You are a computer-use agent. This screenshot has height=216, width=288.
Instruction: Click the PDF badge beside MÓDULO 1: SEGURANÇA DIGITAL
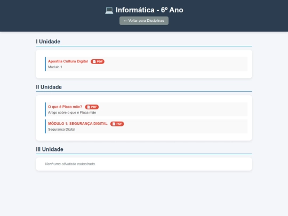pos(117,124)
